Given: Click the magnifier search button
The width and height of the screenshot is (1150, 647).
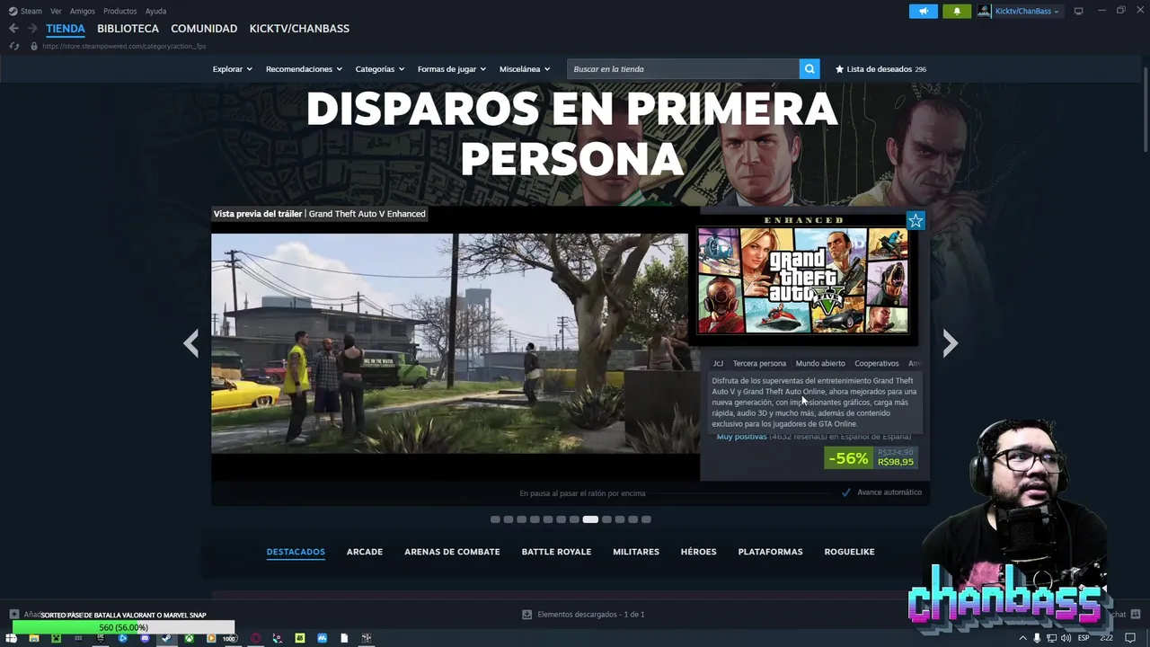Looking at the screenshot, I should click(x=809, y=68).
